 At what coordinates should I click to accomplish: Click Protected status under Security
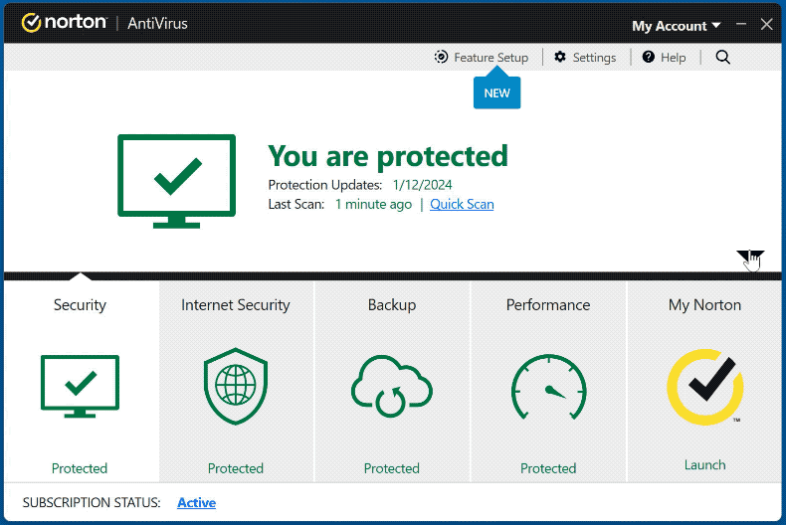[80, 468]
